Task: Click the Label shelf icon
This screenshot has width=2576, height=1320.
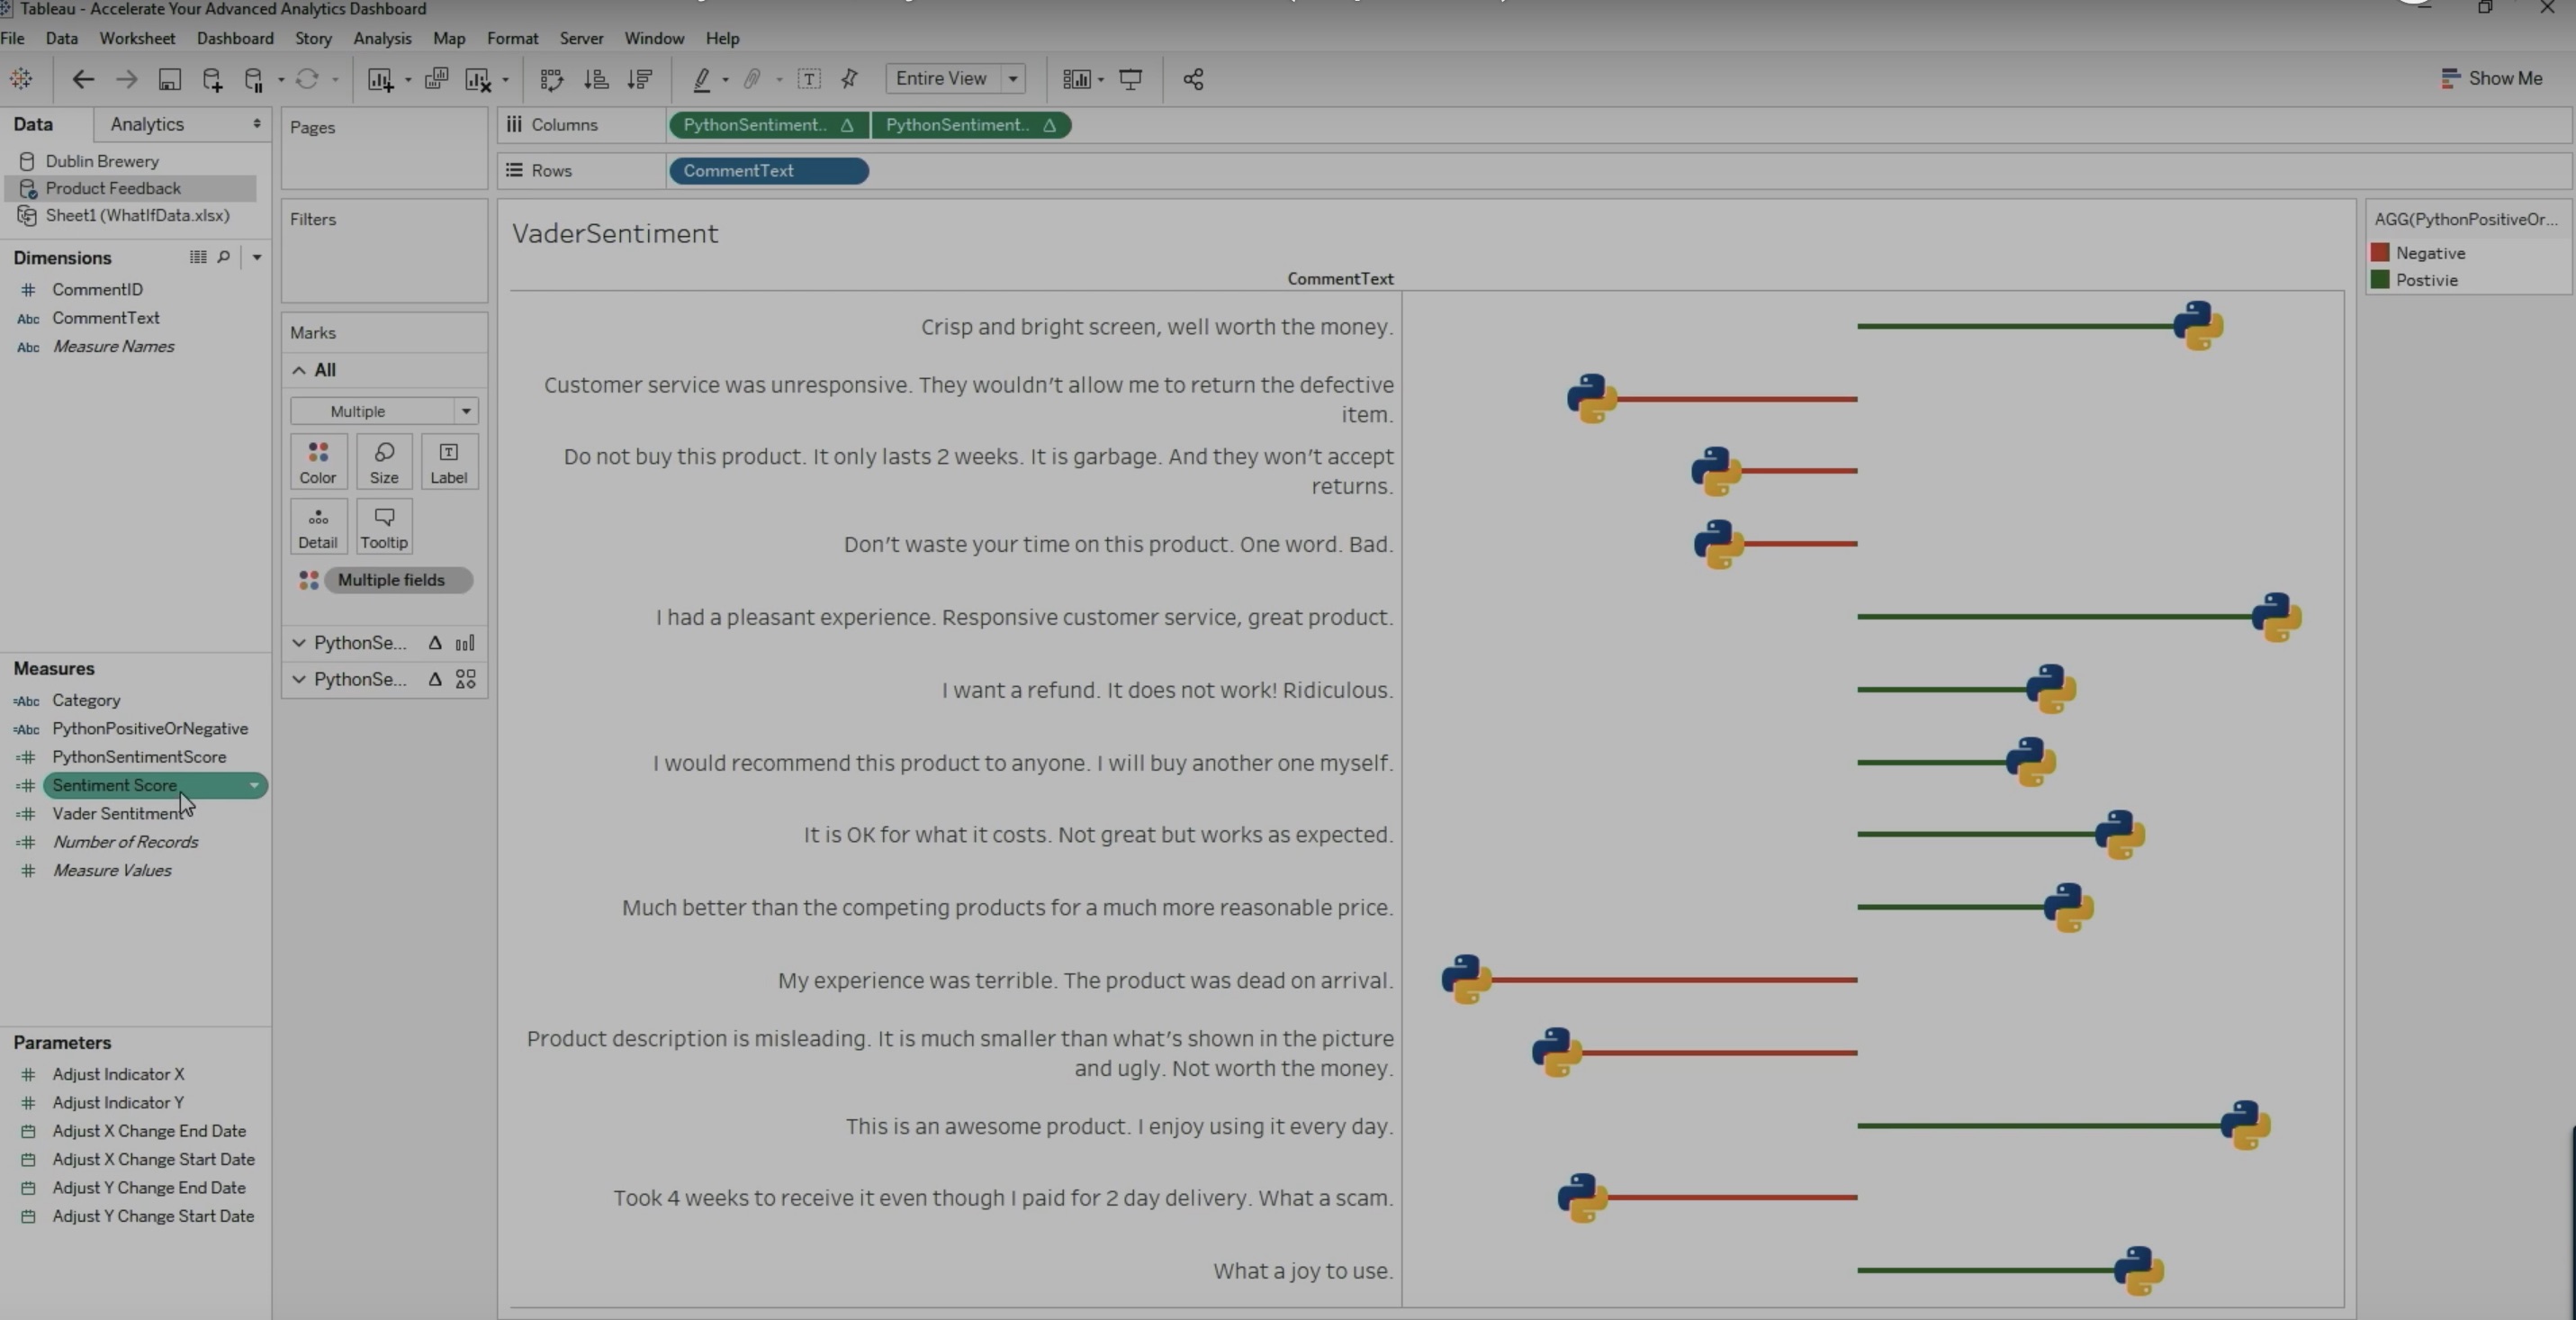Action: [448, 461]
